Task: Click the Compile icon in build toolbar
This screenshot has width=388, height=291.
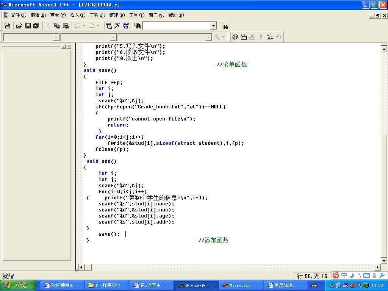Action: (235, 37)
